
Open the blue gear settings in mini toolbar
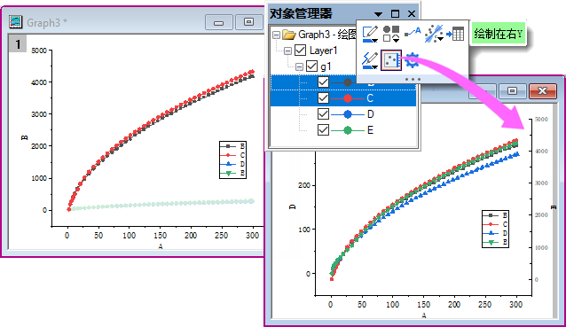412,61
